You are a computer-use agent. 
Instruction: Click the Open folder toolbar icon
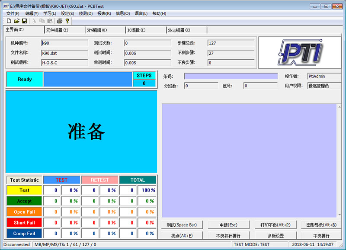[x=16, y=21]
